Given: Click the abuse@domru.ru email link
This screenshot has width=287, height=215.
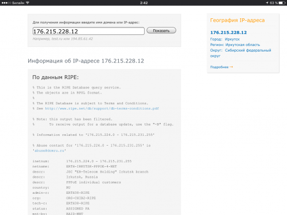Looking at the screenshot, I should [49, 151].
